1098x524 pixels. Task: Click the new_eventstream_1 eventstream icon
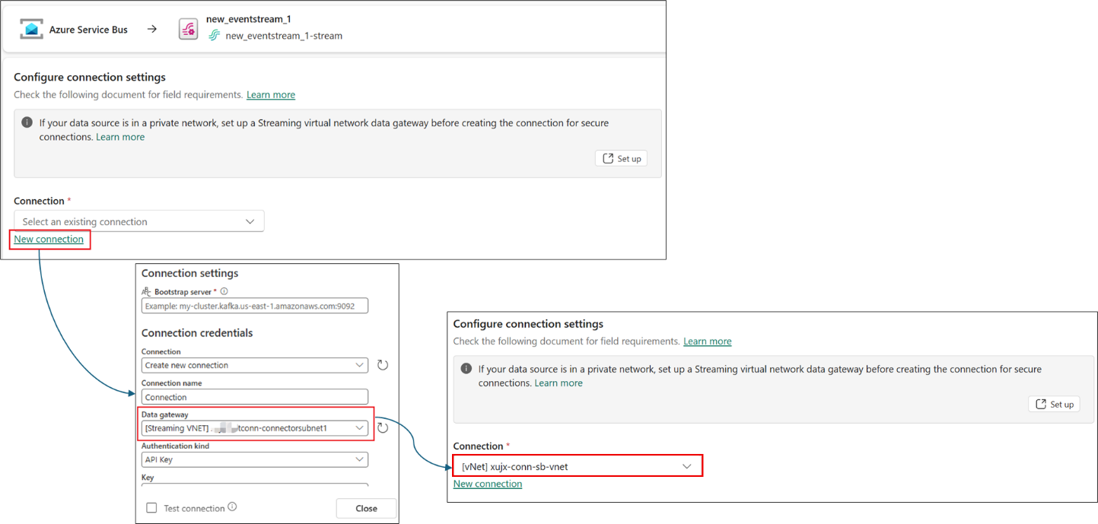point(187,28)
